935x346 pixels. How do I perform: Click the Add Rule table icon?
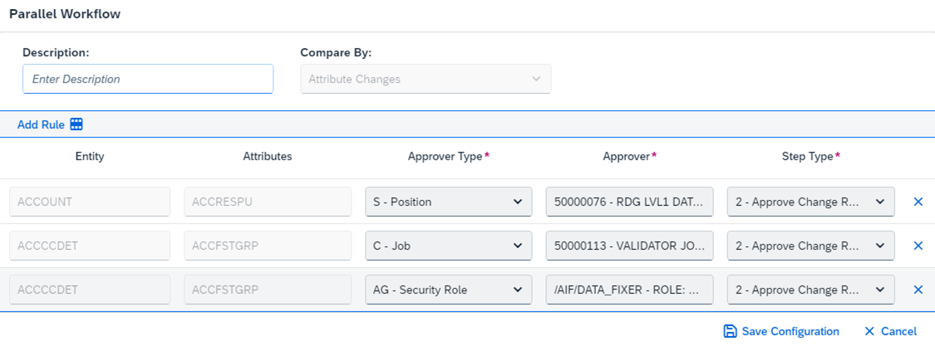[76, 124]
